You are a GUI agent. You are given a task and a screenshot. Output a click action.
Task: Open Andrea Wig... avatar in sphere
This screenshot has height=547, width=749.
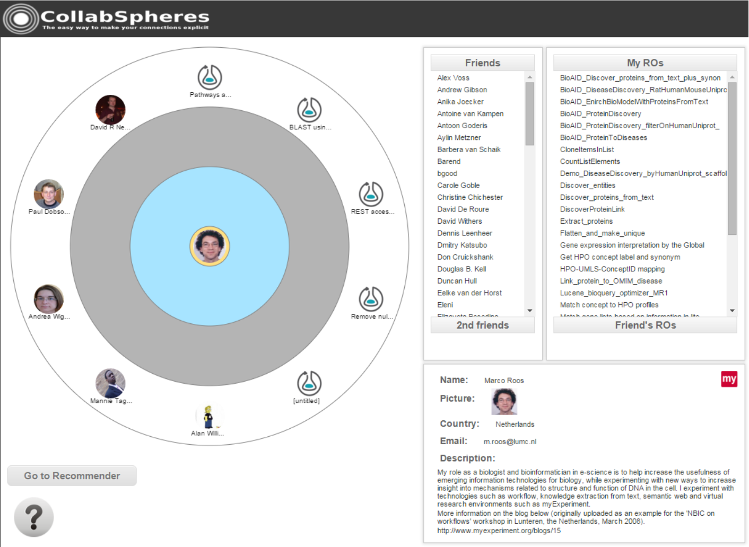[x=49, y=299]
